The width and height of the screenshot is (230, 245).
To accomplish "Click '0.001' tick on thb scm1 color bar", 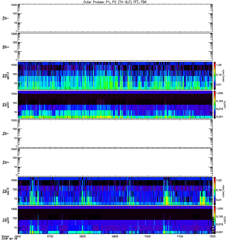I will (220, 117).
